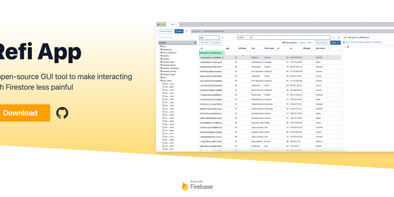Click the filter funnel icon

pos(334,37)
